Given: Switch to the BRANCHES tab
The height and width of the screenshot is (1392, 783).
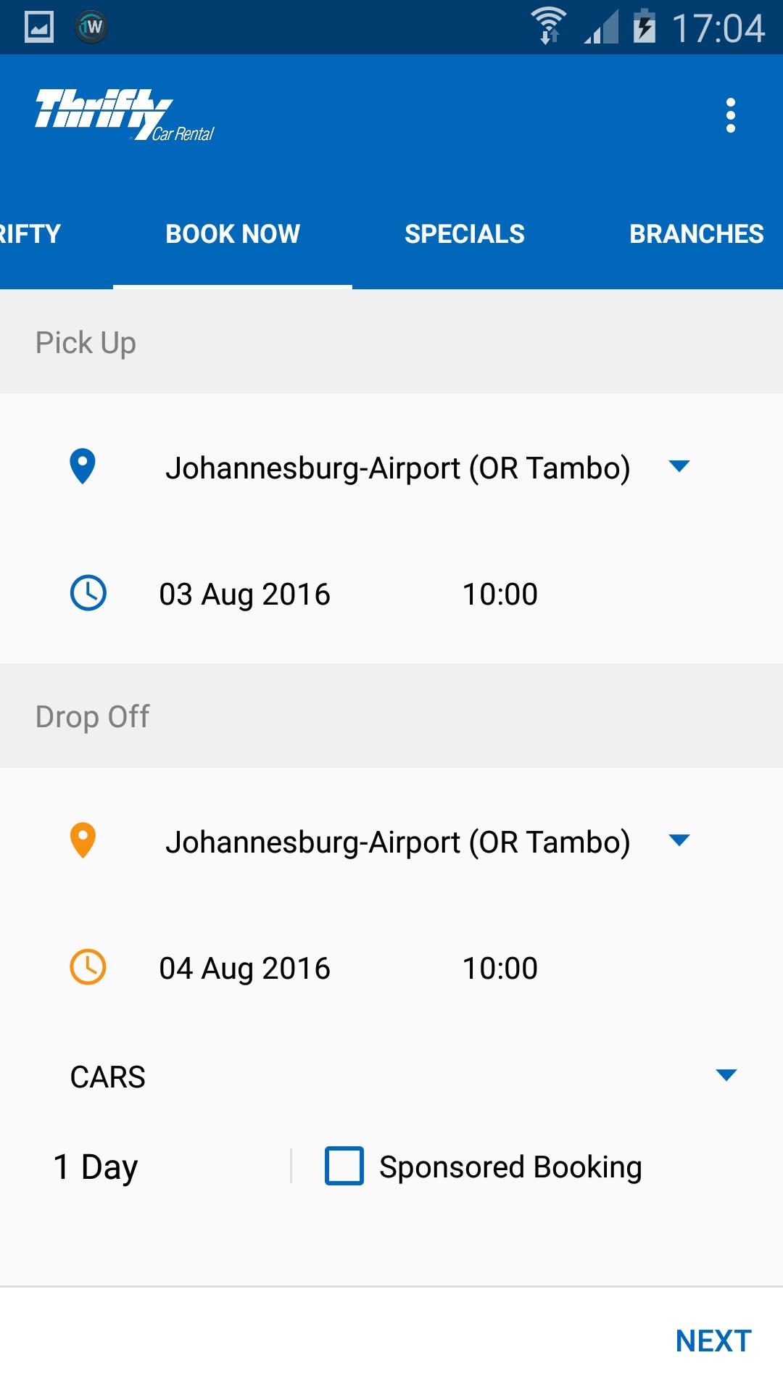Looking at the screenshot, I should click(x=696, y=234).
